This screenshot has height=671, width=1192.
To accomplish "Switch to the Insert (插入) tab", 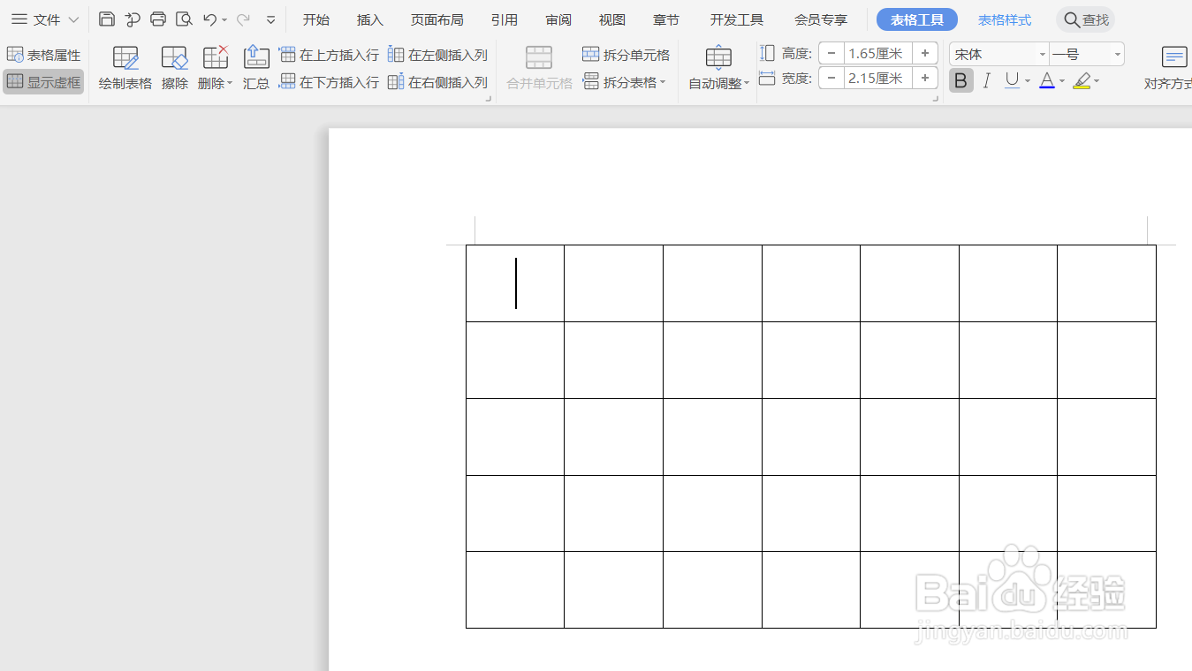I will tap(370, 19).
